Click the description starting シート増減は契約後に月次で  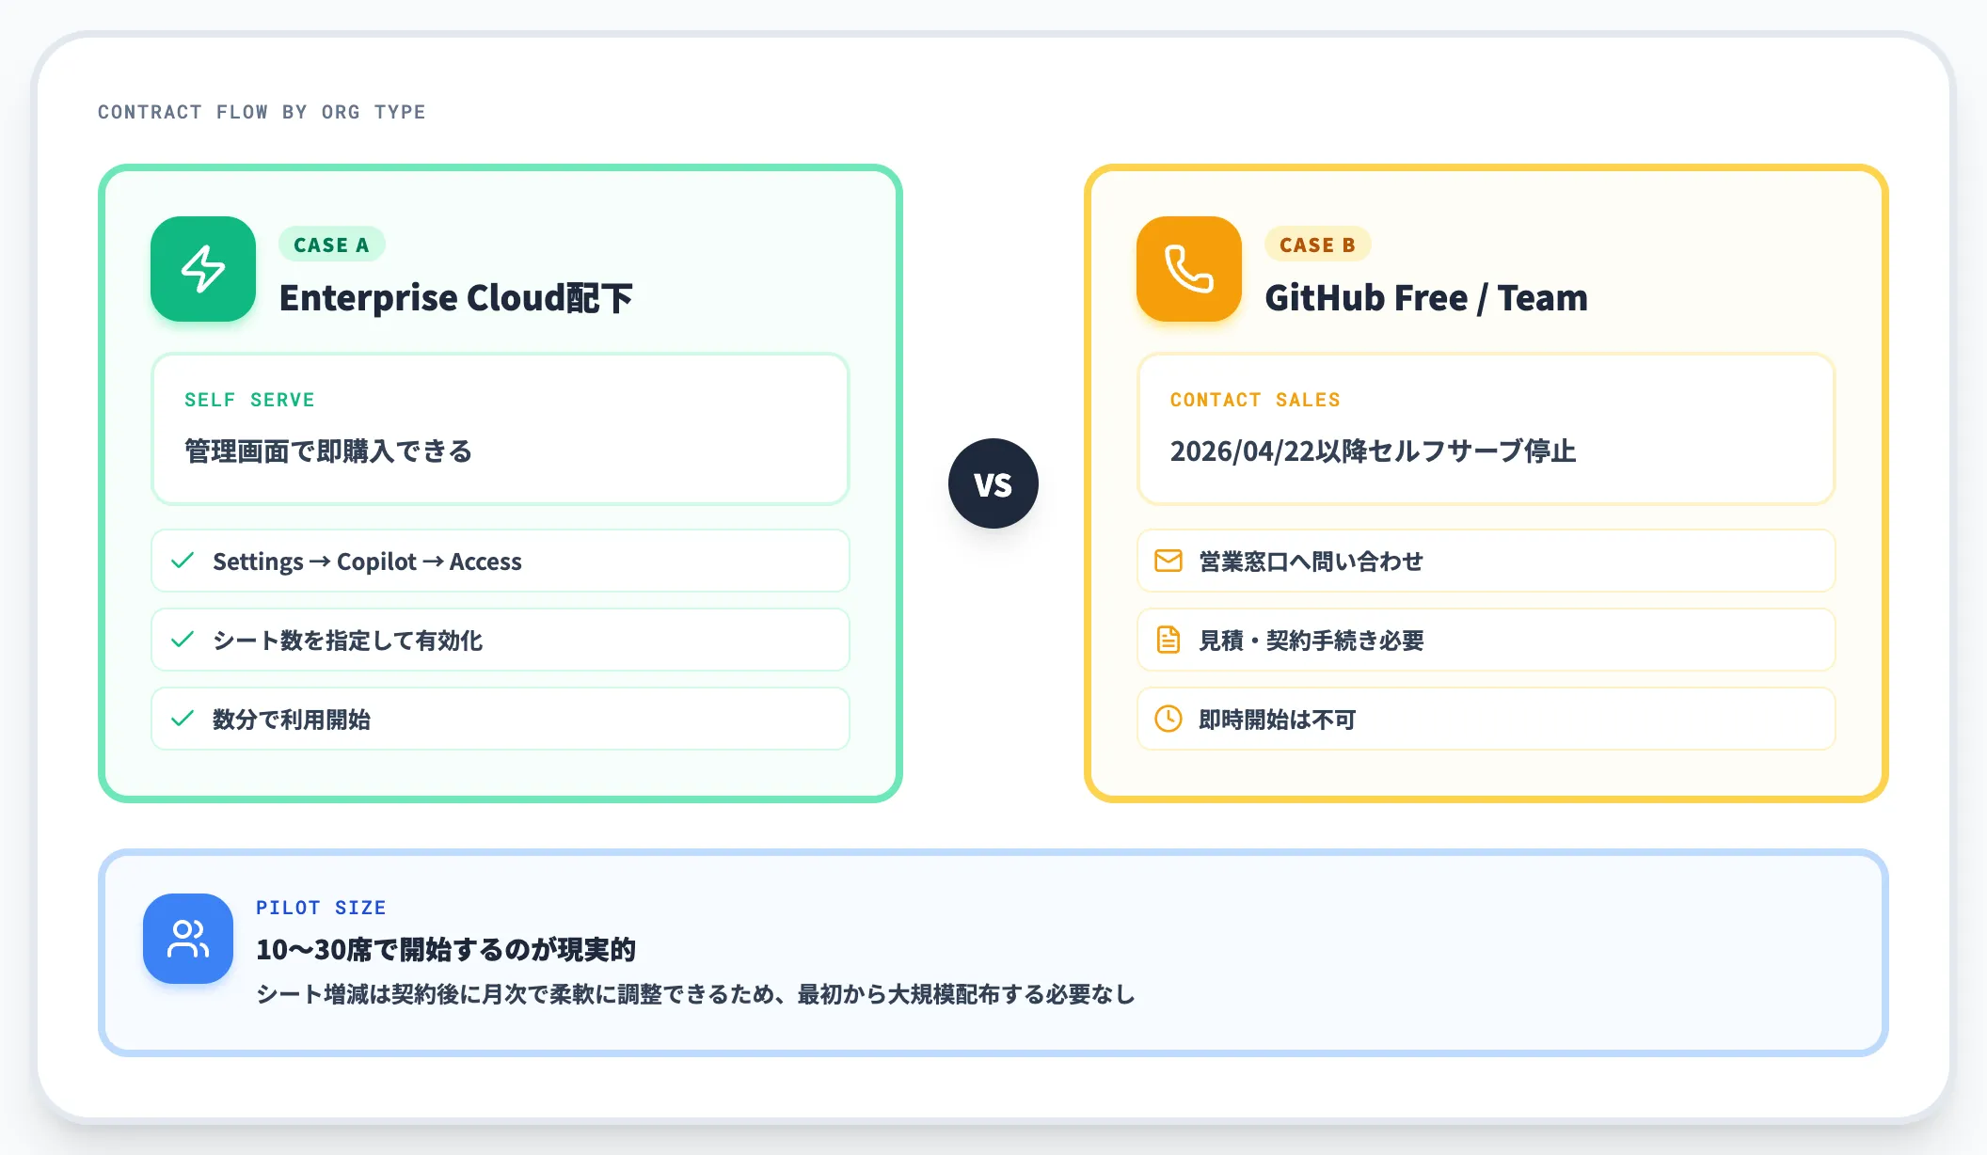click(x=695, y=994)
